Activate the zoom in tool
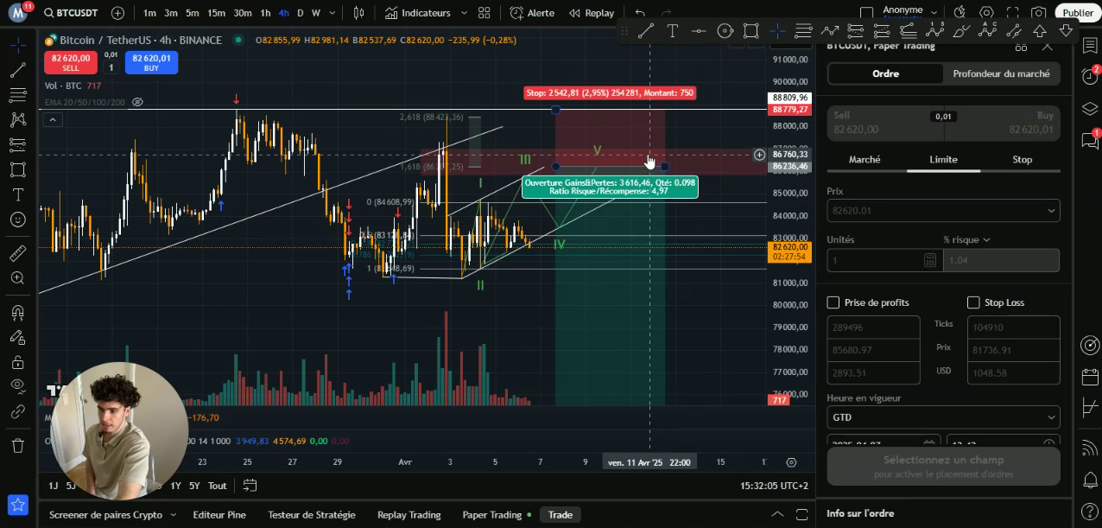The width and height of the screenshot is (1102, 528). (x=17, y=278)
